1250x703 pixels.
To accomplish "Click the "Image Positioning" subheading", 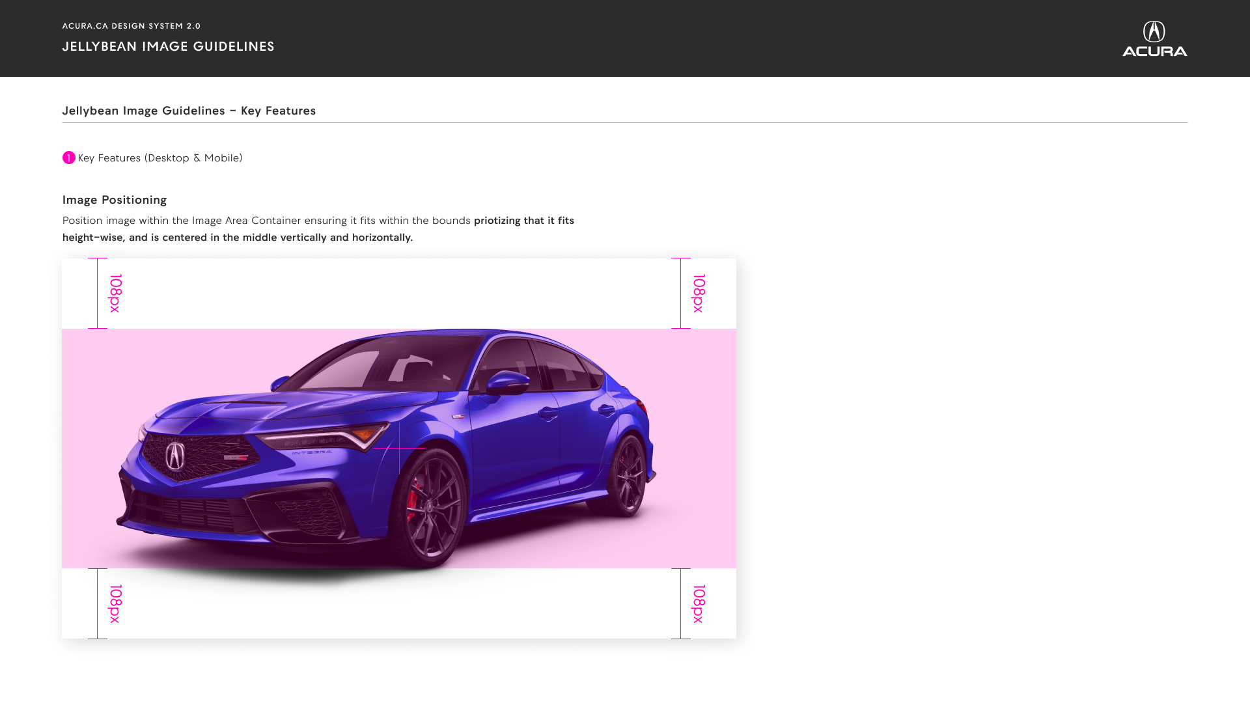I will 115,200.
